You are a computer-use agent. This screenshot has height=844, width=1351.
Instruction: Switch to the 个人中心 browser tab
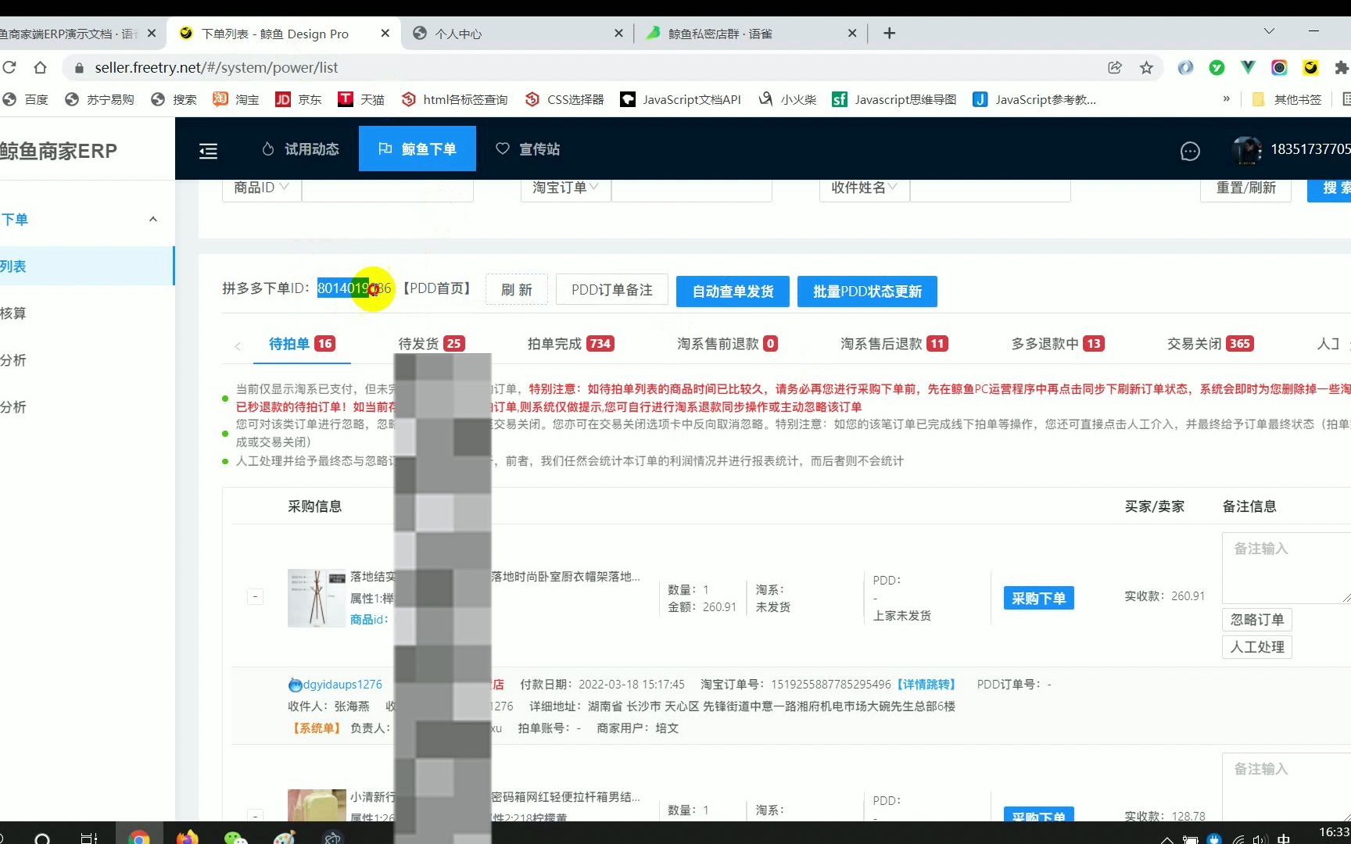pos(518,34)
